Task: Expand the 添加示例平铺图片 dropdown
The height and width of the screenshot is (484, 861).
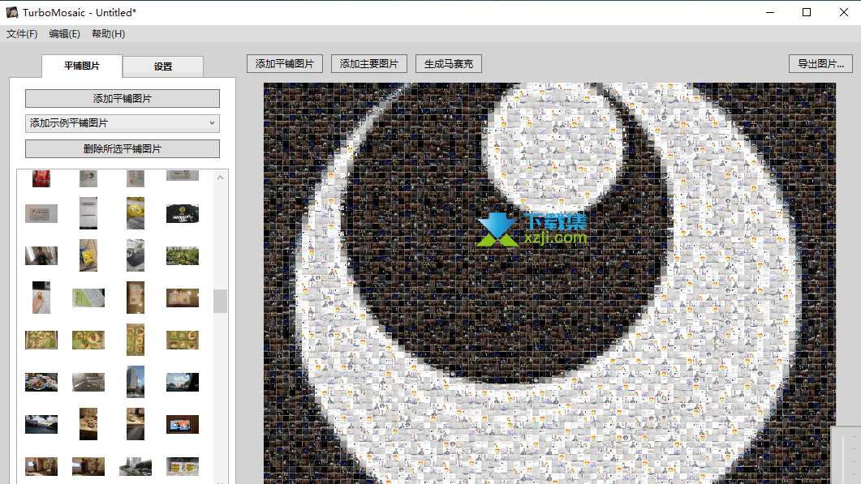Action: pyautogui.click(x=123, y=123)
